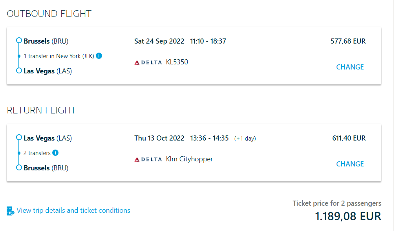Click the Las Vegas departure circle in return route
Viewport: 413px width, 232px height.
[x=18, y=138]
